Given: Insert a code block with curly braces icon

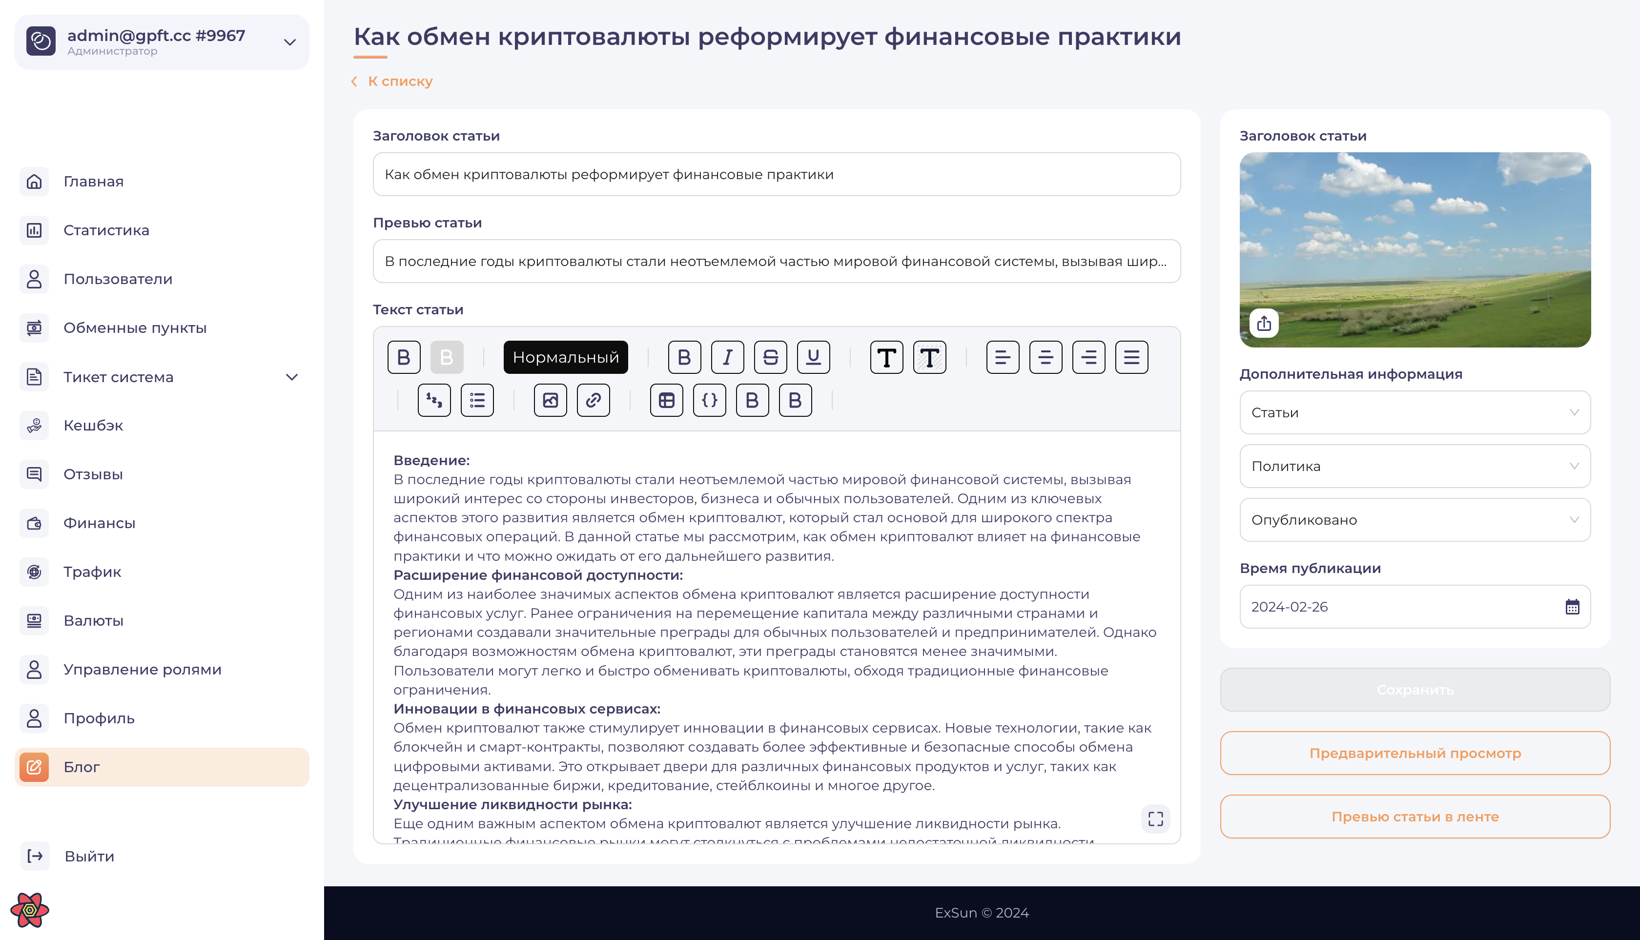Looking at the screenshot, I should [710, 400].
